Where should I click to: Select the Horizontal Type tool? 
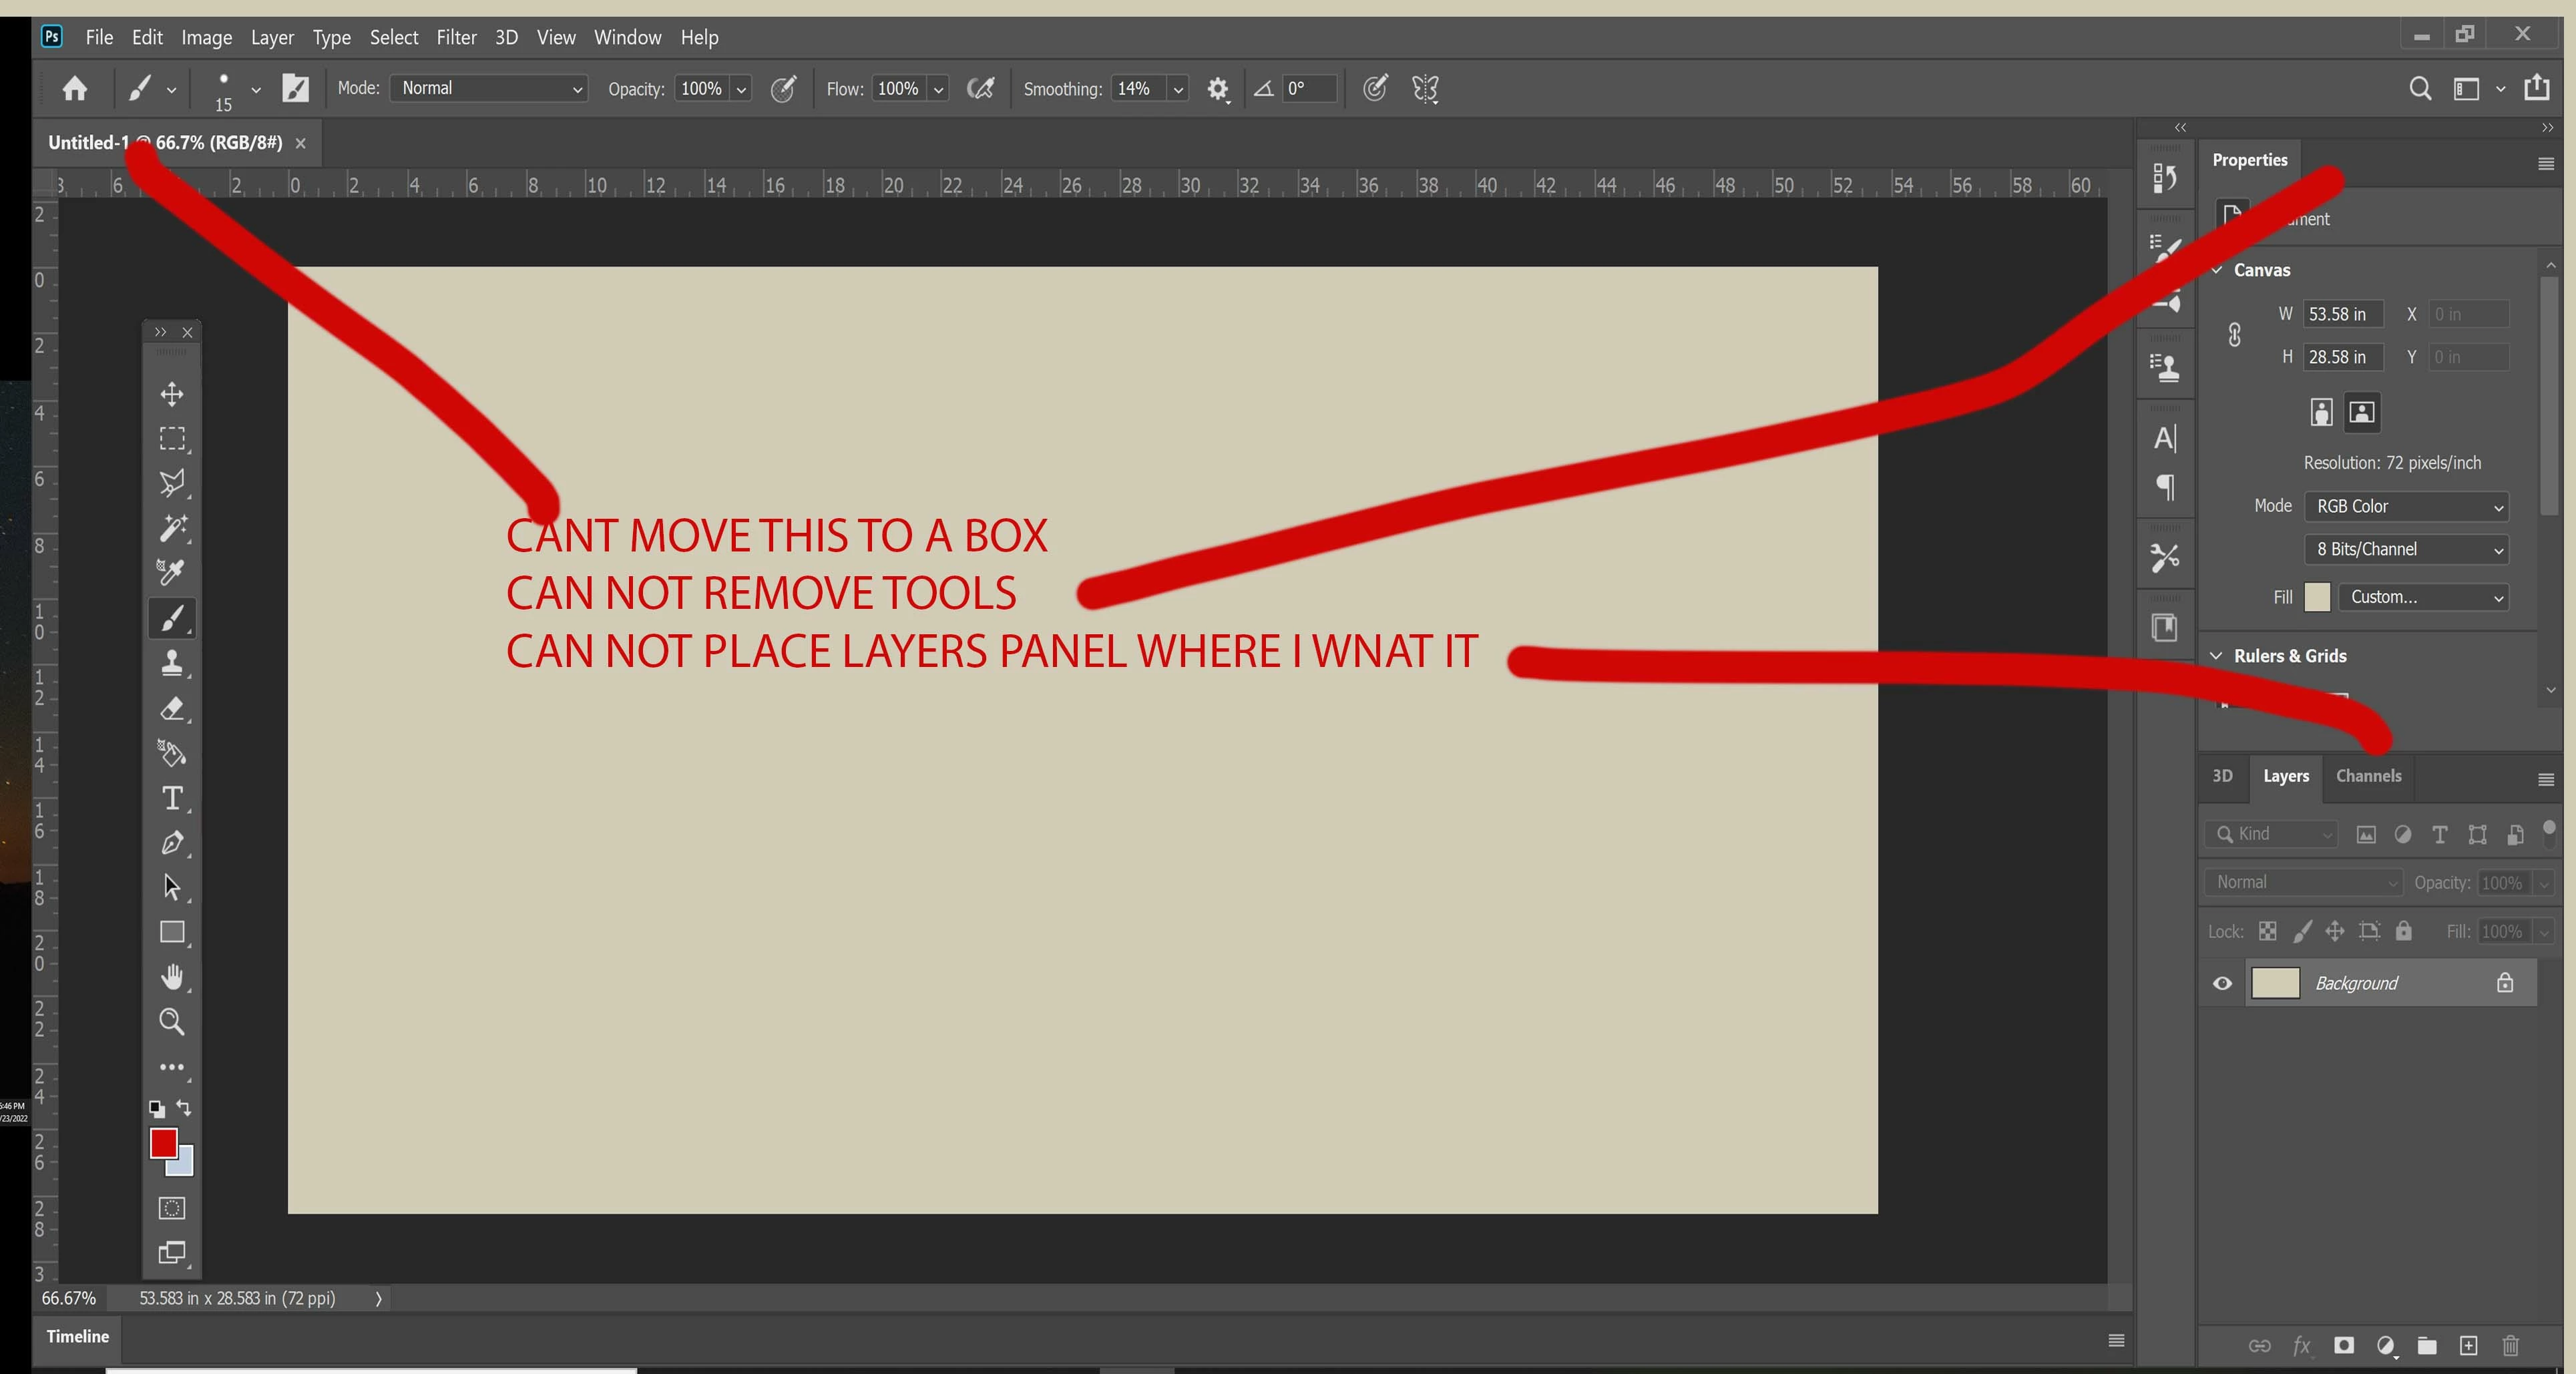click(x=172, y=799)
